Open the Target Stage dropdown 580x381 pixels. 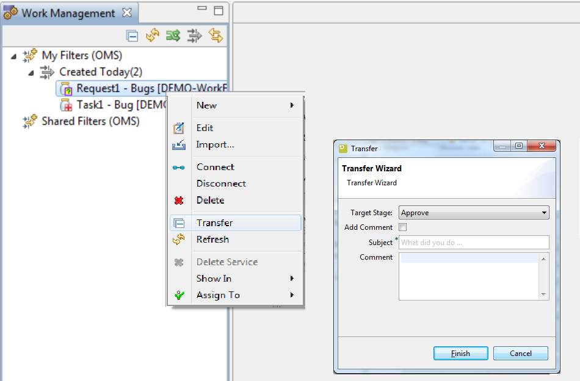474,213
